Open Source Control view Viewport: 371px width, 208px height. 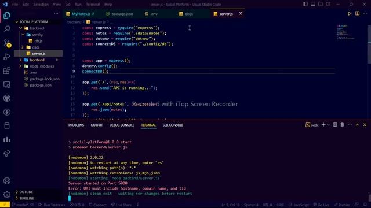click(x=7, y=43)
